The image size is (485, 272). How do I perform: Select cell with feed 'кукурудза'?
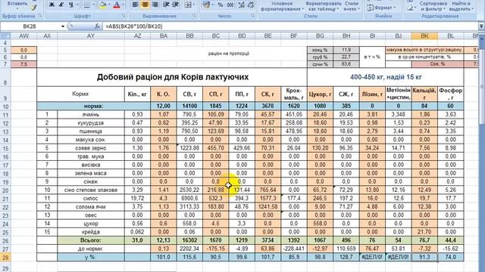coord(91,122)
